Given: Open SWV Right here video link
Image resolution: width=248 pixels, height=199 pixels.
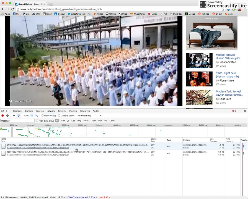Looking at the screenshot, I should coord(227,75).
